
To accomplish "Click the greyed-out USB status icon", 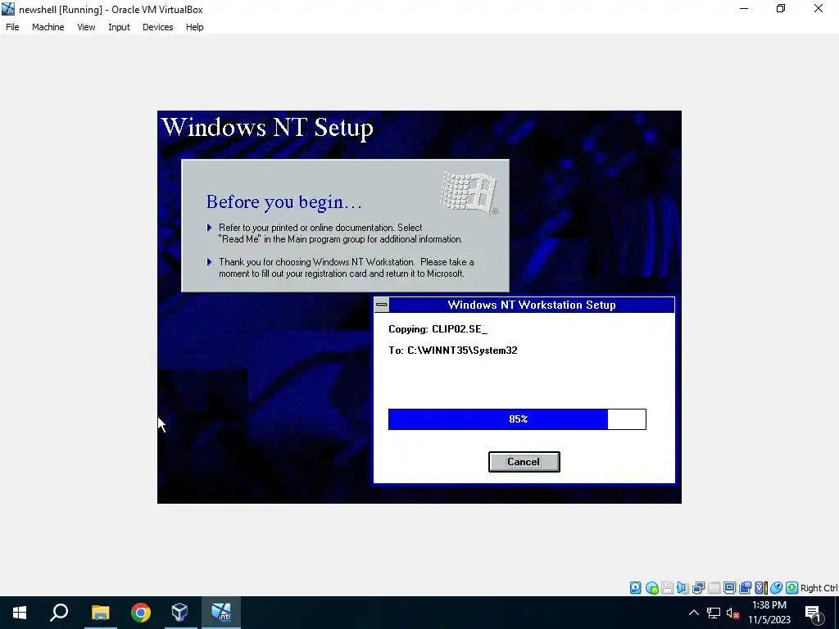I will [x=714, y=588].
